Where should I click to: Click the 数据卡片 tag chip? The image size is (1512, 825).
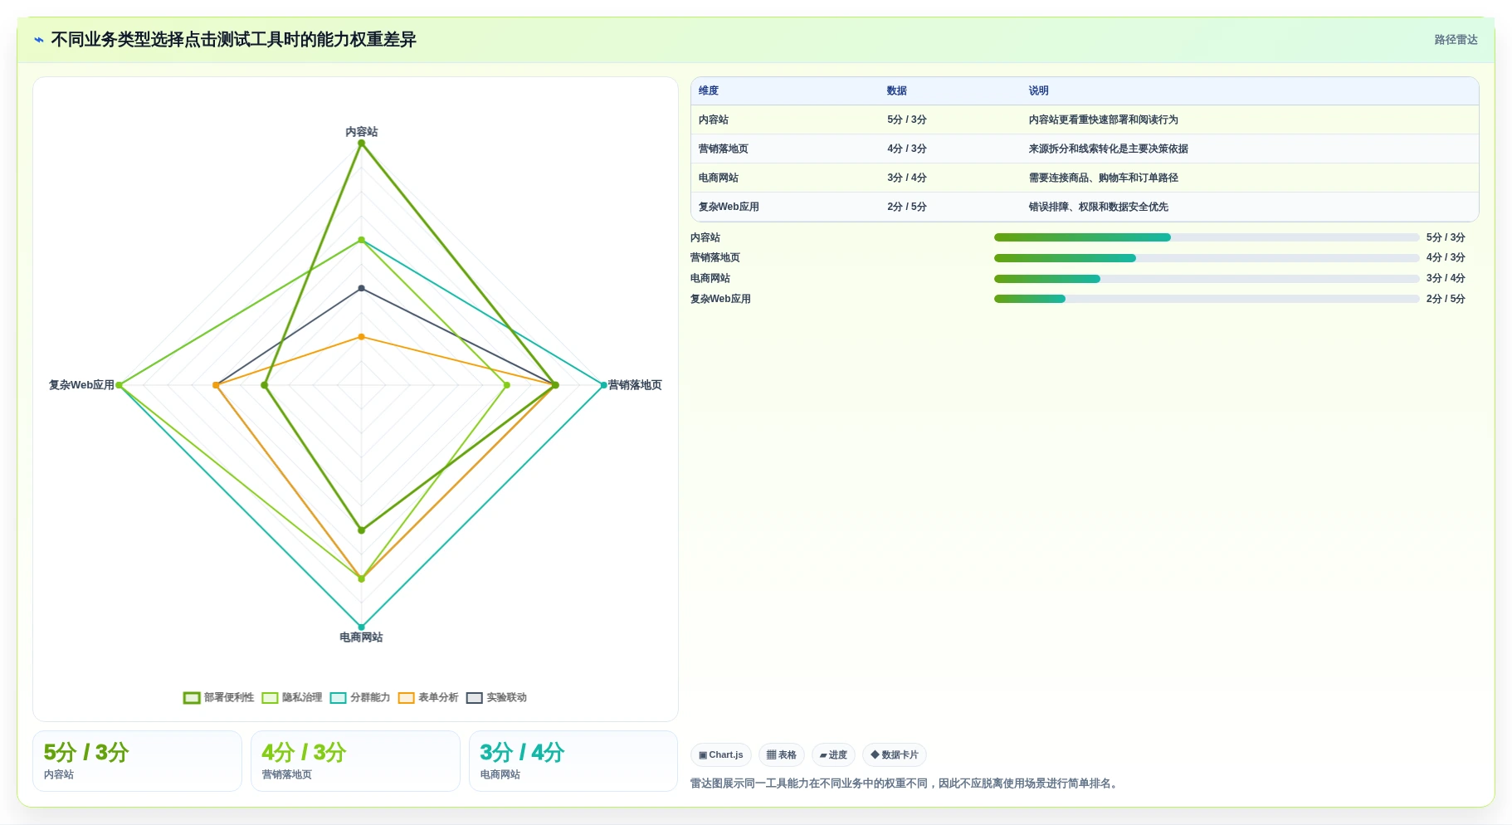tap(895, 754)
